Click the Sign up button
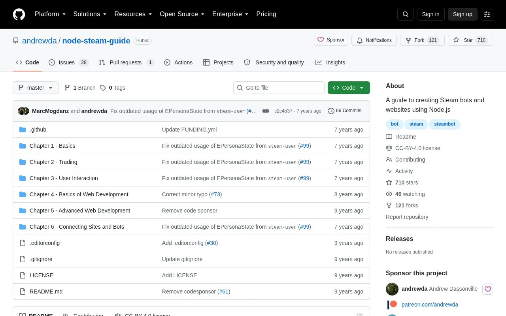This screenshot has height=316, width=506. point(463,14)
